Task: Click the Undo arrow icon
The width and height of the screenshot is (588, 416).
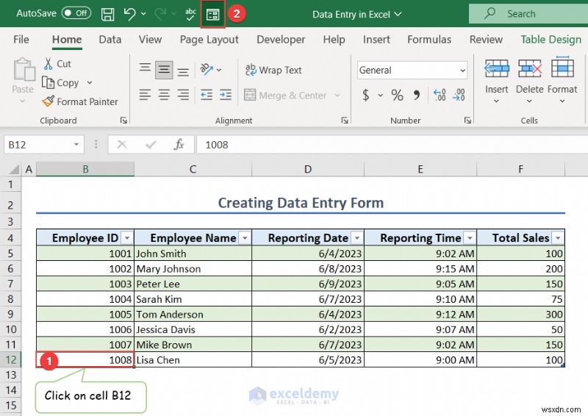Action: tap(129, 14)
